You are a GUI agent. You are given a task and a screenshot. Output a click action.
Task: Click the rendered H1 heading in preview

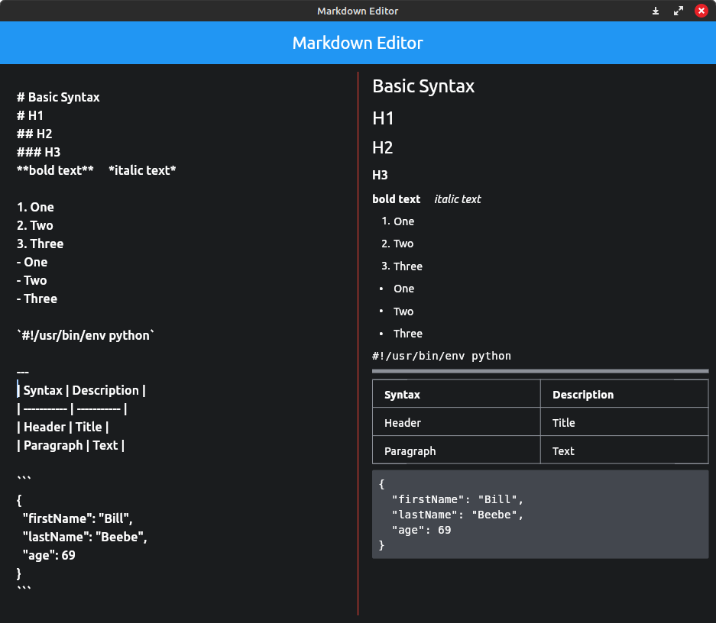(x=383, y=118)
